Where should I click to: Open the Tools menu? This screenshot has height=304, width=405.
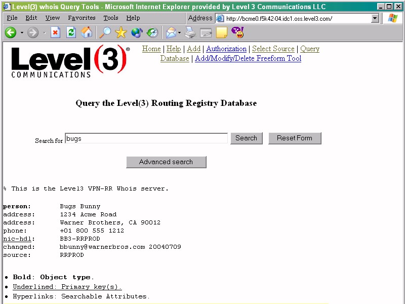(x=110, y=18)
